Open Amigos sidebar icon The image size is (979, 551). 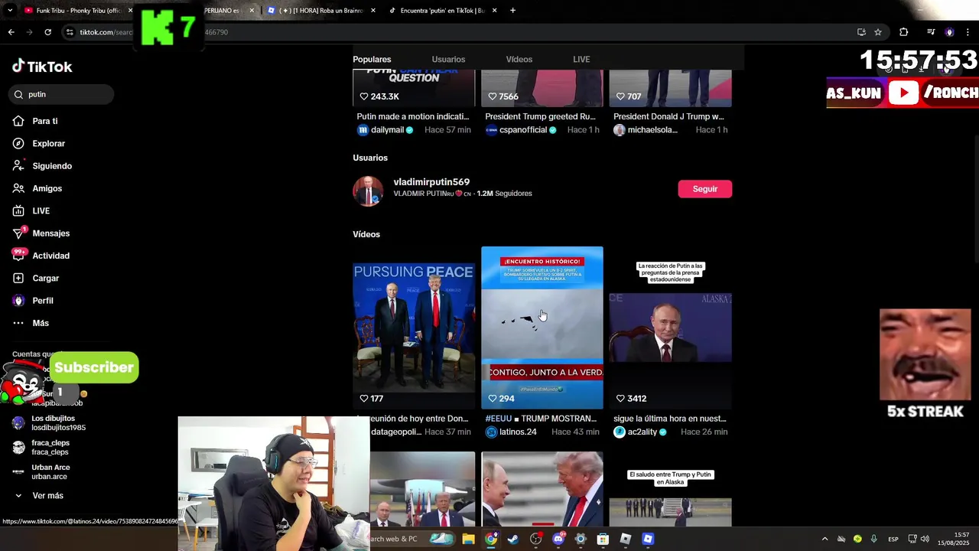pos(18,188)
